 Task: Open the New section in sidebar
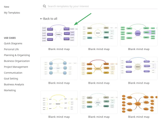(7, 7)
